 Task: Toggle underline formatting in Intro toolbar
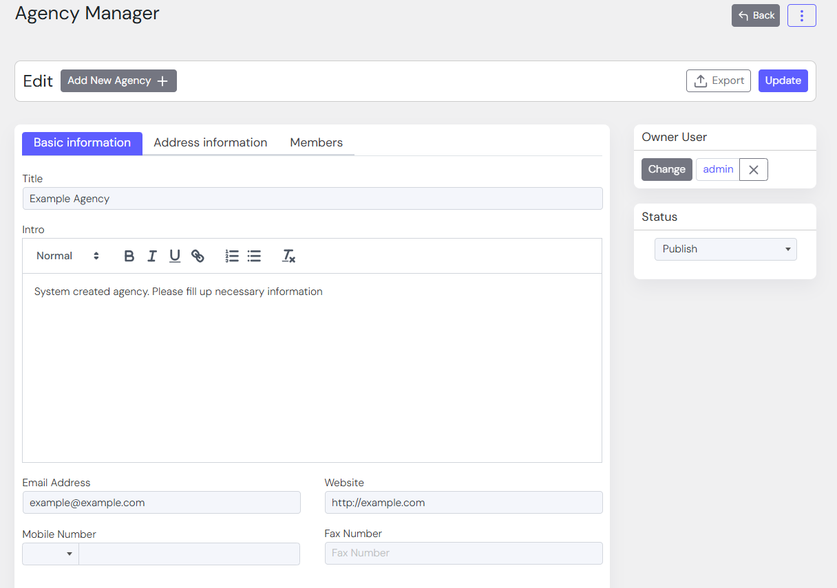point(175,256)
